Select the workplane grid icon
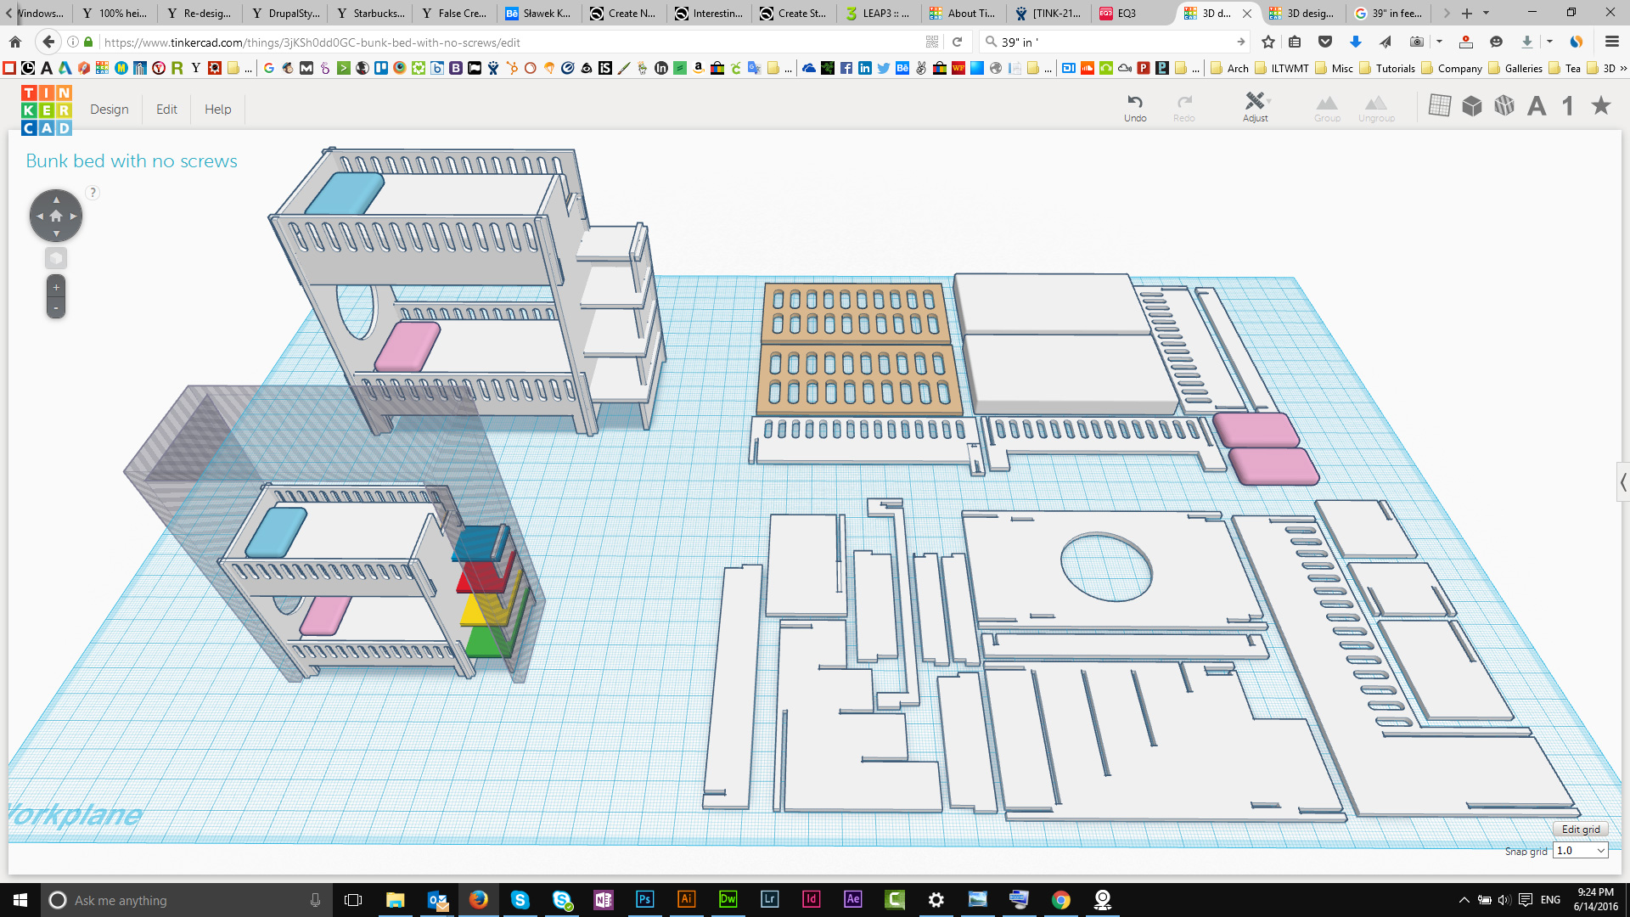 click(1440, 106)
